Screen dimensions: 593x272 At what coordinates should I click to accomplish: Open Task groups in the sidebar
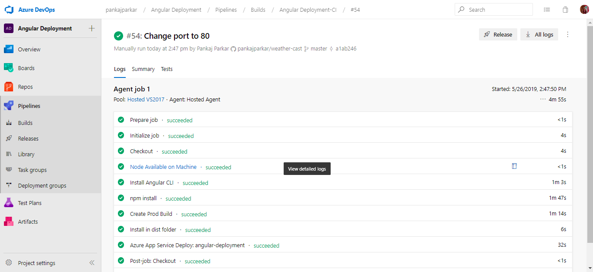click(x=33, y=170)
